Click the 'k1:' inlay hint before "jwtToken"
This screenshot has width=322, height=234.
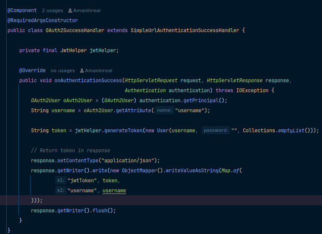point(61,181)
